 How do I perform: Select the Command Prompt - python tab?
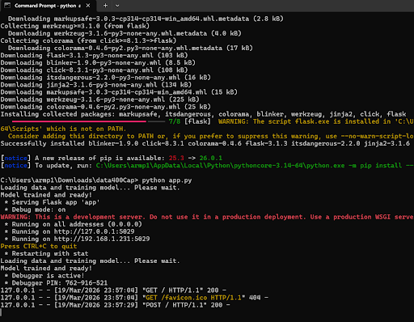[48, 6]
